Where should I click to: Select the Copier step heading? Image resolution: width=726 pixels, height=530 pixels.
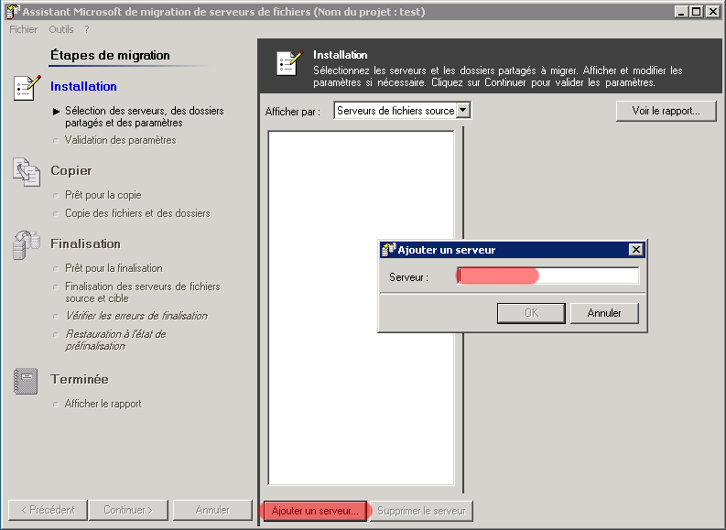click(x=71, y=171)
